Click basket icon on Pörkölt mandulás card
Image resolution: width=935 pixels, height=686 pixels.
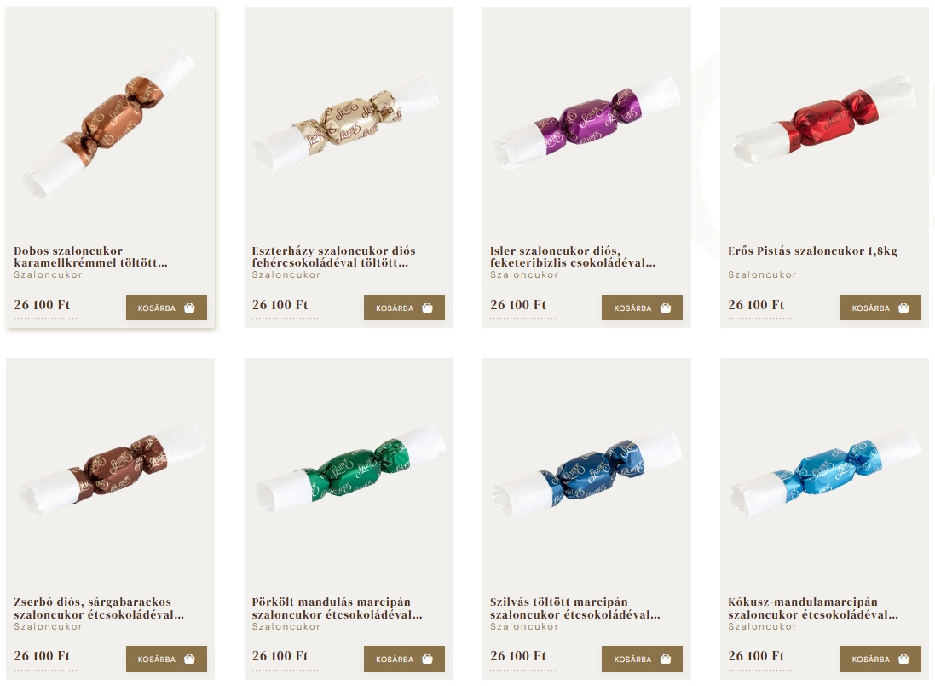(x=428, y=659)
